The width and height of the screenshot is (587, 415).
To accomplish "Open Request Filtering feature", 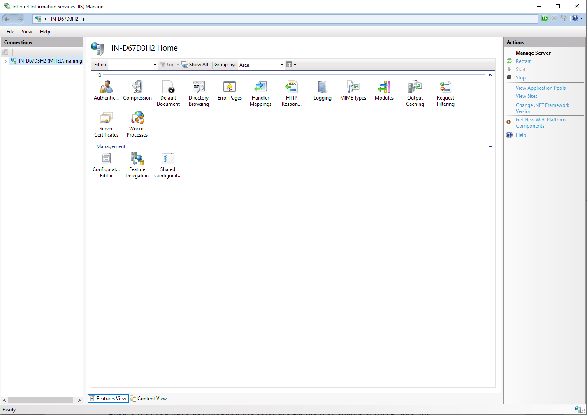I will coord(445,93).
